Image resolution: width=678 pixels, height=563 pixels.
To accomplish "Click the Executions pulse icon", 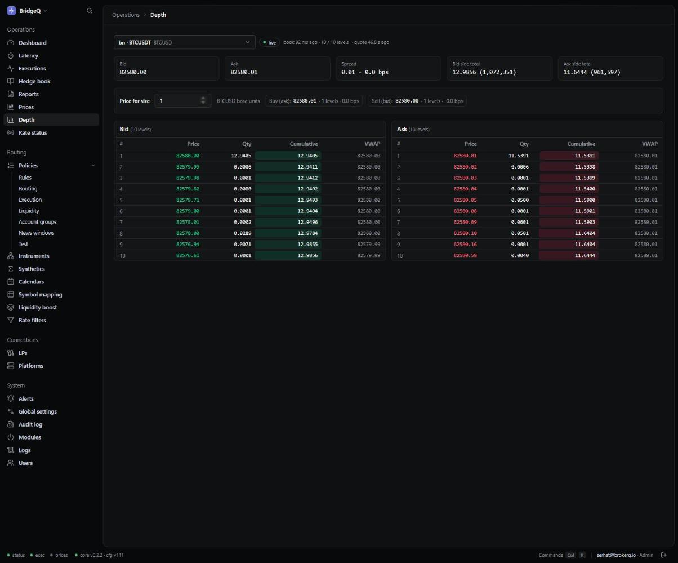I will coord(11,68).
